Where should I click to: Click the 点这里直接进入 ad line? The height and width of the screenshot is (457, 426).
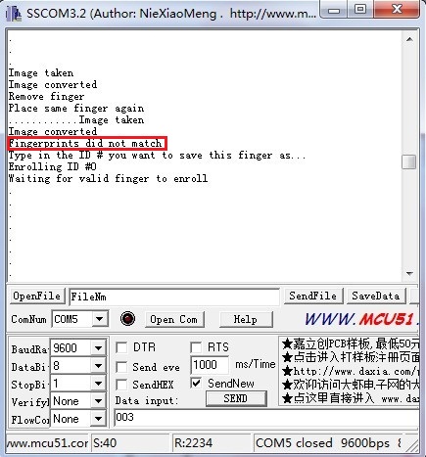(x=351, y=398)
